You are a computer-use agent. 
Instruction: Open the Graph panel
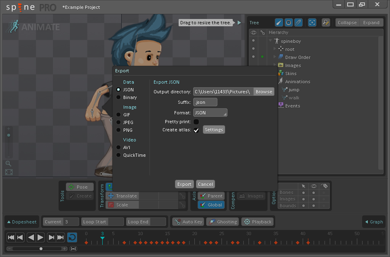click(x=374, y=222)
